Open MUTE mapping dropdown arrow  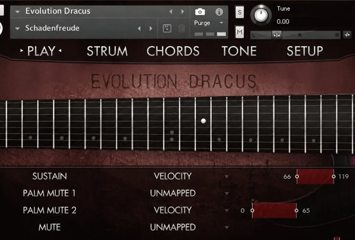click(x=227, y=228)
